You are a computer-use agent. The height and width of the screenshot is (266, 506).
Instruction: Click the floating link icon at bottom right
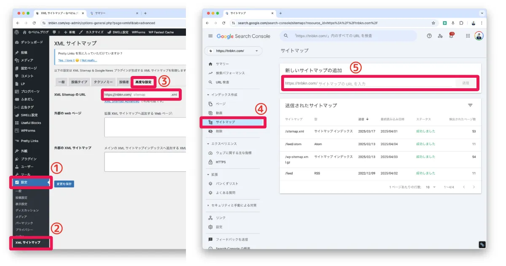[482, 244]
